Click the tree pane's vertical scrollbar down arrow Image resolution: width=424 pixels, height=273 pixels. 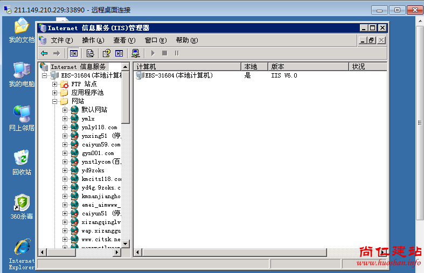(126, 243)
